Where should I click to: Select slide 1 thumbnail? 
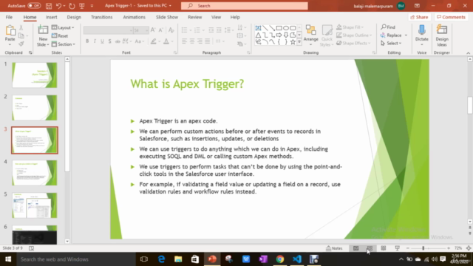[x=35, y=75]
